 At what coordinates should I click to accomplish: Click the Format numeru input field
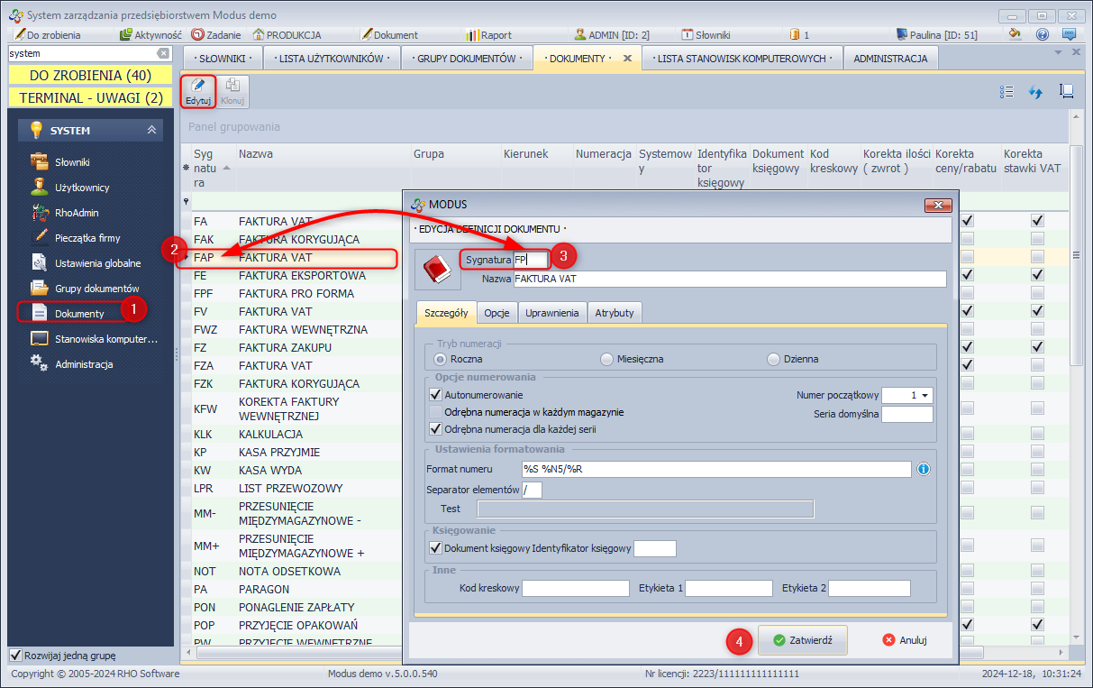tap(716, 469)
